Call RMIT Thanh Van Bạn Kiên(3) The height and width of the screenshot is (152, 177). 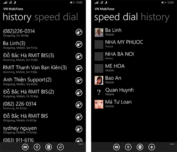(35, 69)
